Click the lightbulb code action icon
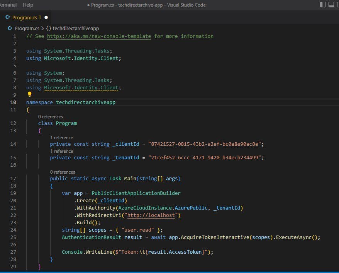Image resolution: width=339 pixels, height=273 pixels. click(30, 94)
